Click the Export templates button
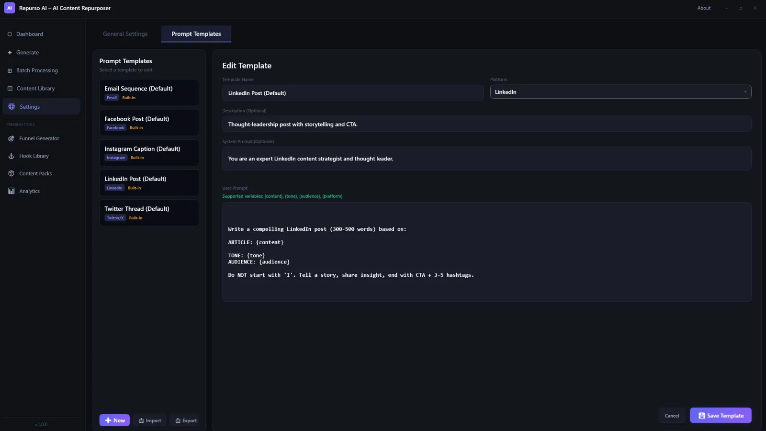766x431 pixels. tap(186, 420)
